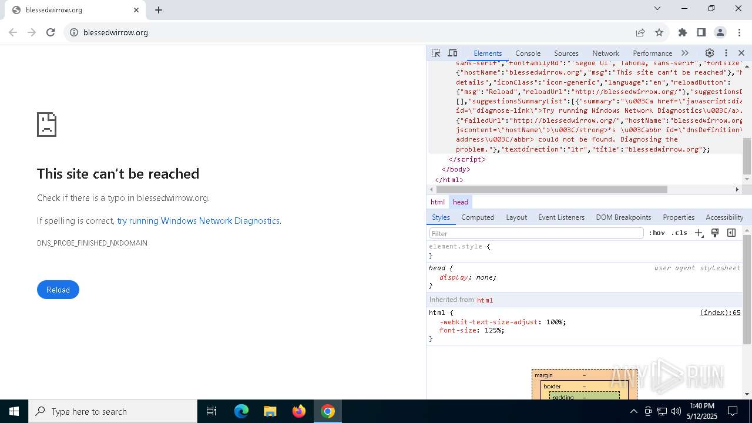Close the DevTools panel
The width and height of the screenshot is (752, 423).
point(741,53)
